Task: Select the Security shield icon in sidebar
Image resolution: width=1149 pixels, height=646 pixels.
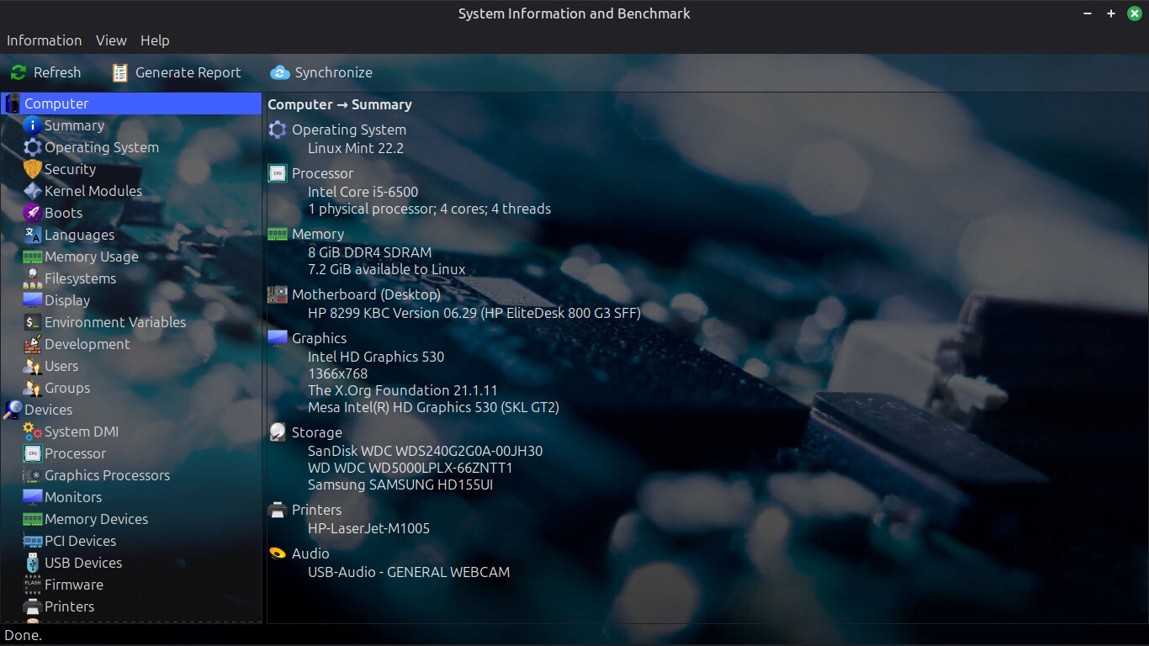Action: pos(33,169)
